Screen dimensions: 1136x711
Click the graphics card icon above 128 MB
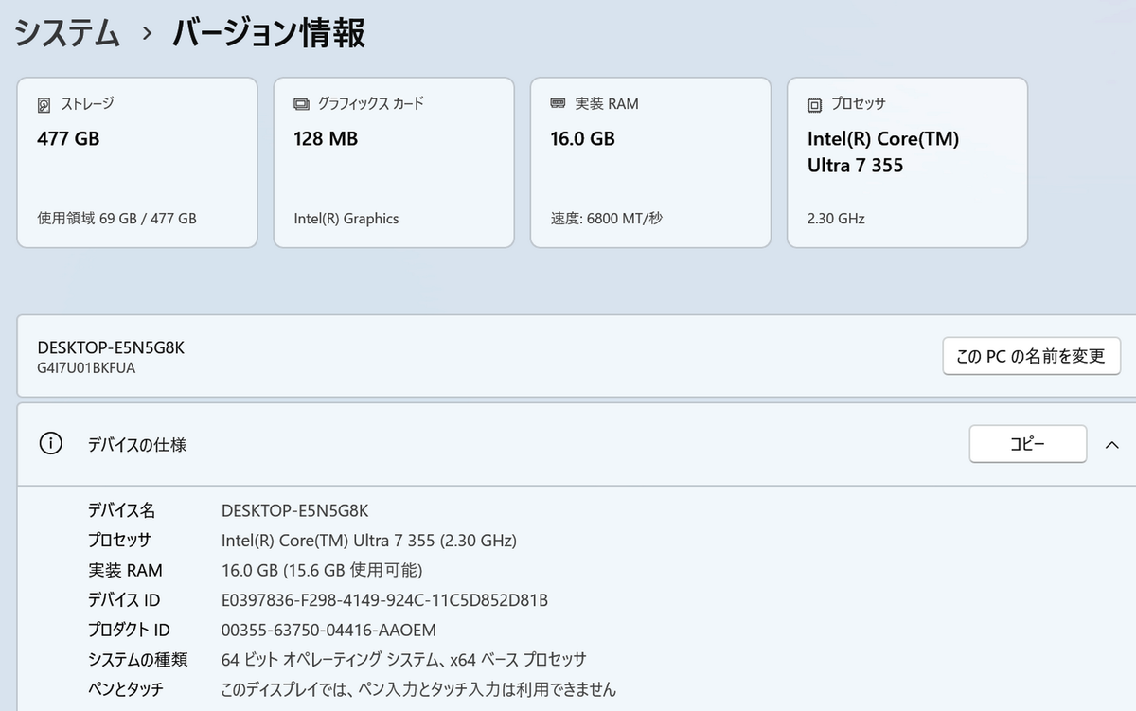coord(301,103)
